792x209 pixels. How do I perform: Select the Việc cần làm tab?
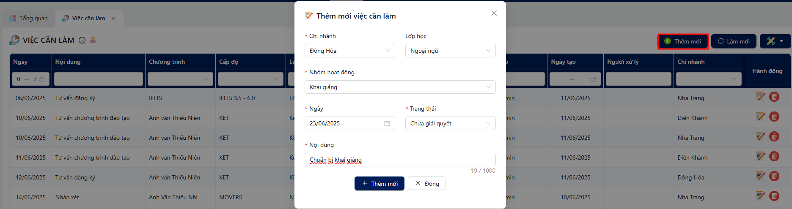tap(89, 18)
